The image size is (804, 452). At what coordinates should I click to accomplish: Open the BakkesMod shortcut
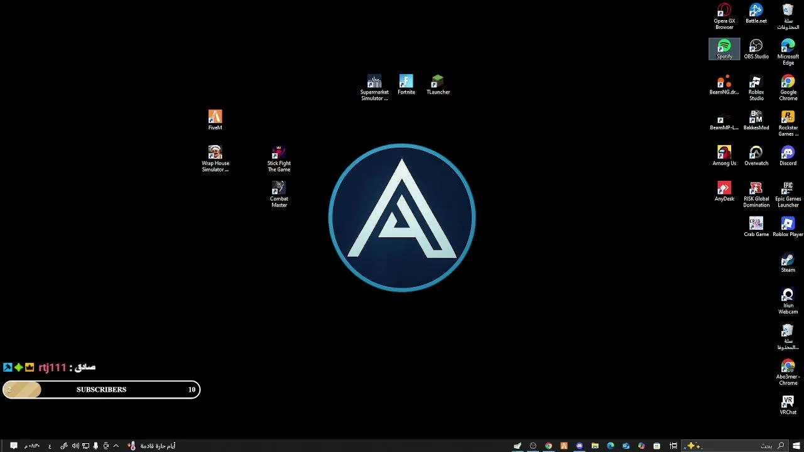point(756,121)
